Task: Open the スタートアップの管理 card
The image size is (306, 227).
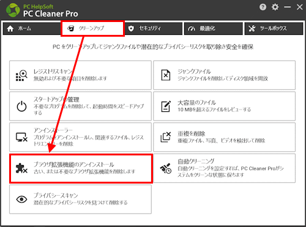Action: [80, 106]
